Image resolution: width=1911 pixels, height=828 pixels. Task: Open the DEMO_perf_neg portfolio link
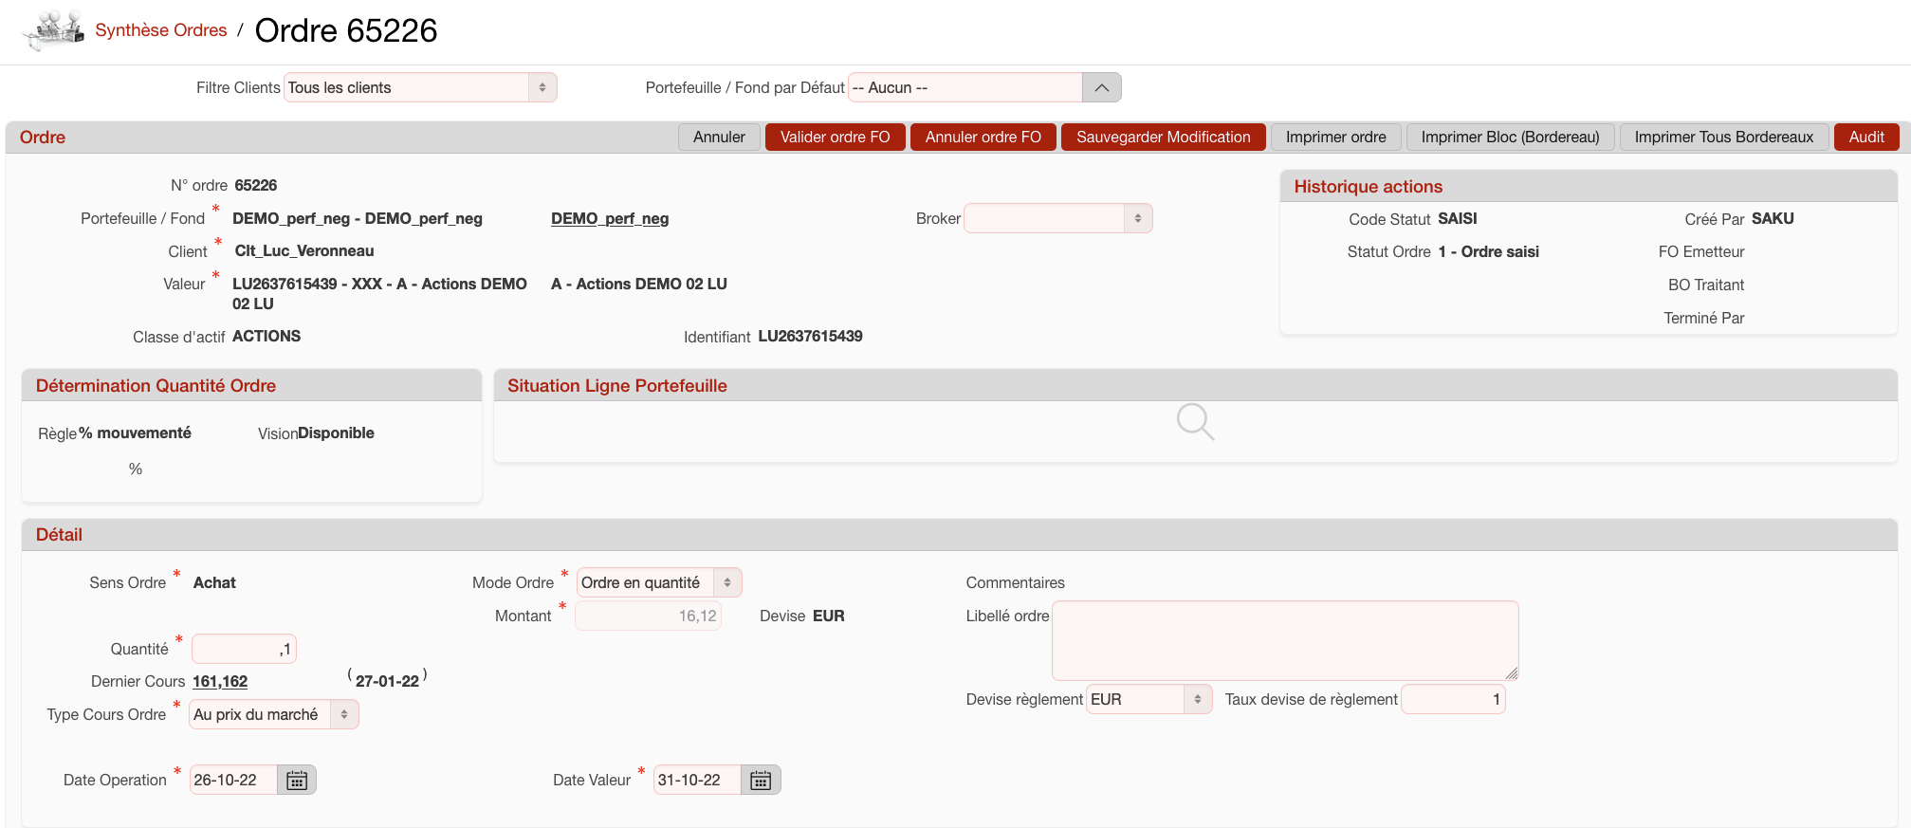[x=610, y=219]
